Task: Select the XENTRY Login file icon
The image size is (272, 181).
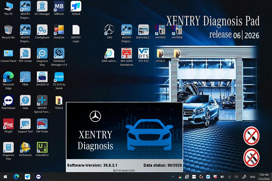Action: pyautogui.click(x=76, y=34)
